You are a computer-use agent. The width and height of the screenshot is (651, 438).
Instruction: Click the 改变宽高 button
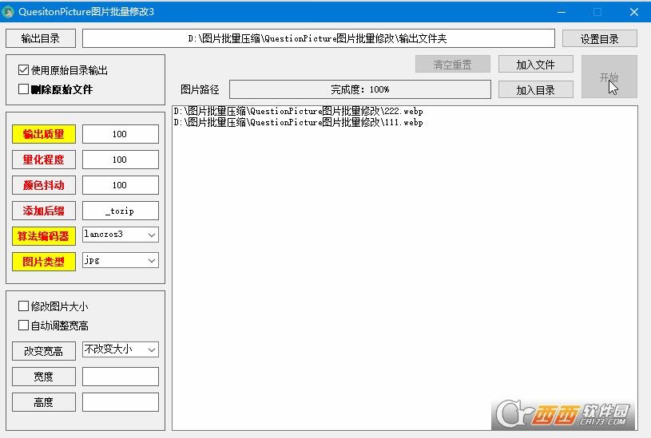44,351
